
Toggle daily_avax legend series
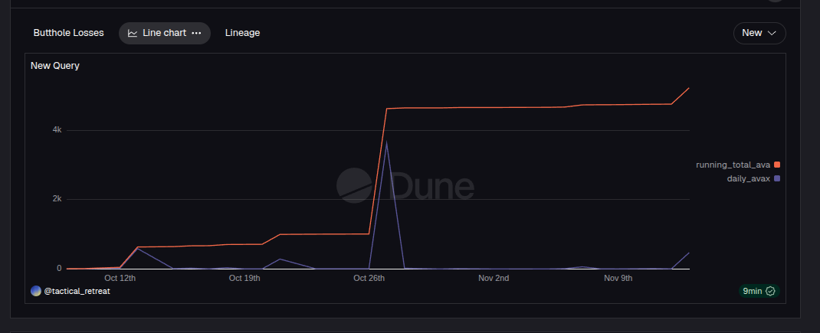[x=753, y=178]
